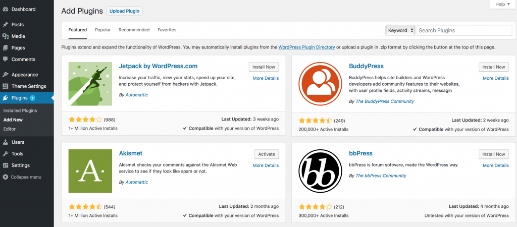
Task: Click the Akismet plugin title
Action: (131, 153)
